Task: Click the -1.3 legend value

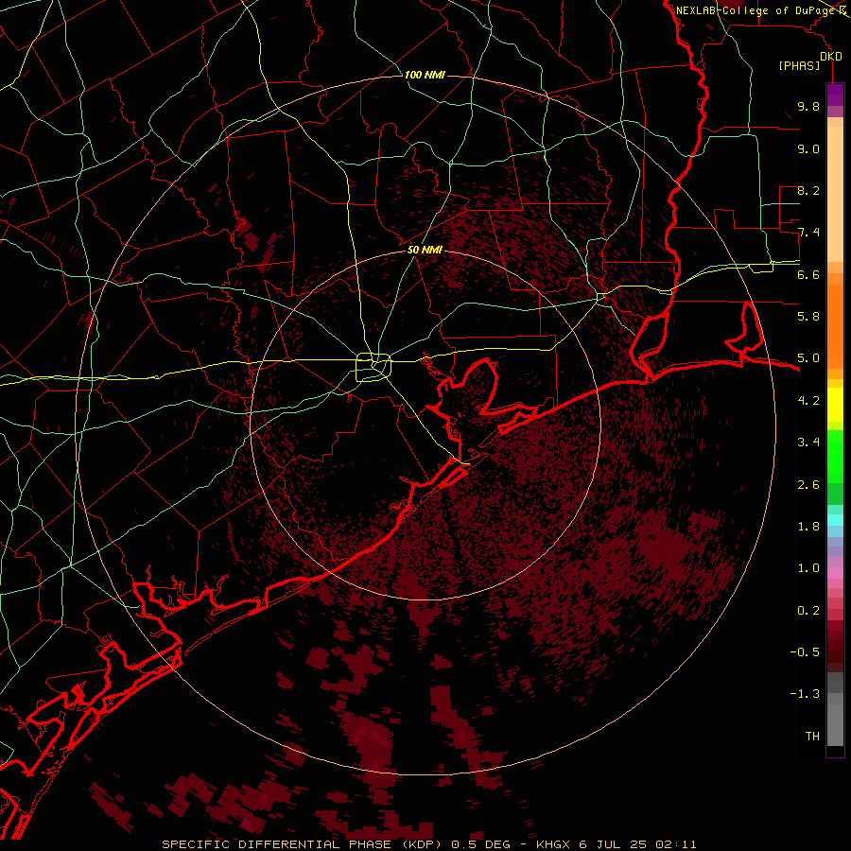Action: click(805, 694)
